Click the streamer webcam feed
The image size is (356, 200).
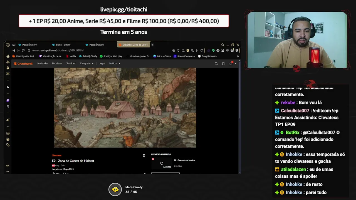[x=297, y=40]
